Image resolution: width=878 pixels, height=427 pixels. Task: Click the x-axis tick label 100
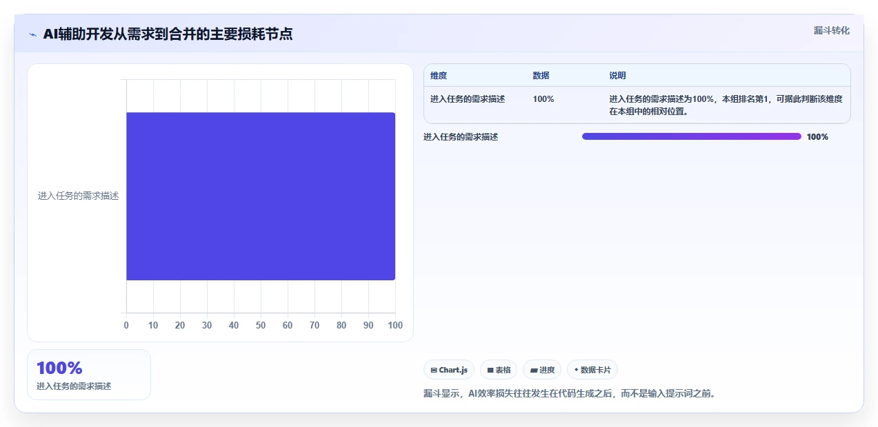coord(395,325)
